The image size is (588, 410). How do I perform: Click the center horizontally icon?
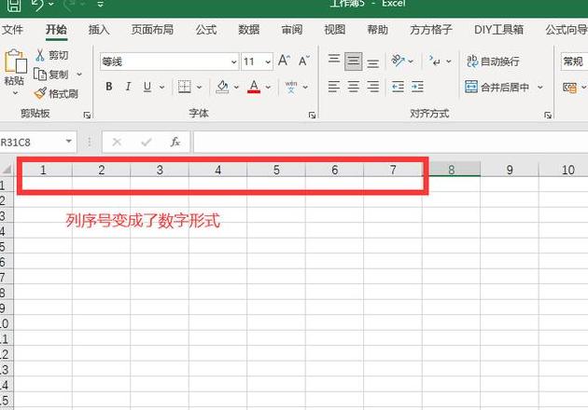[x=353, y=87]
